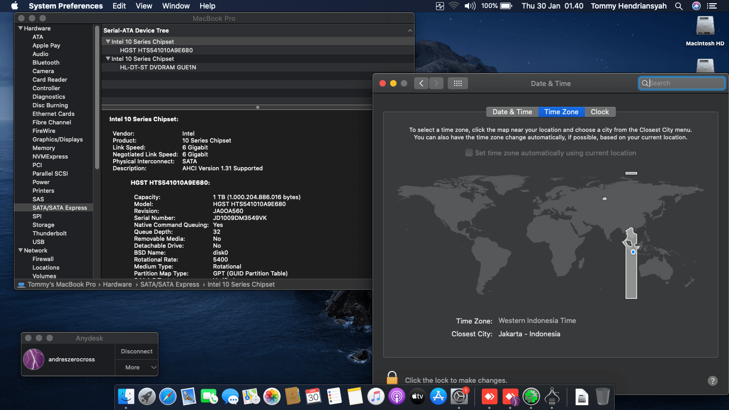
Task: Switch to the Date & Time tab
Action: tap(512, 112)
